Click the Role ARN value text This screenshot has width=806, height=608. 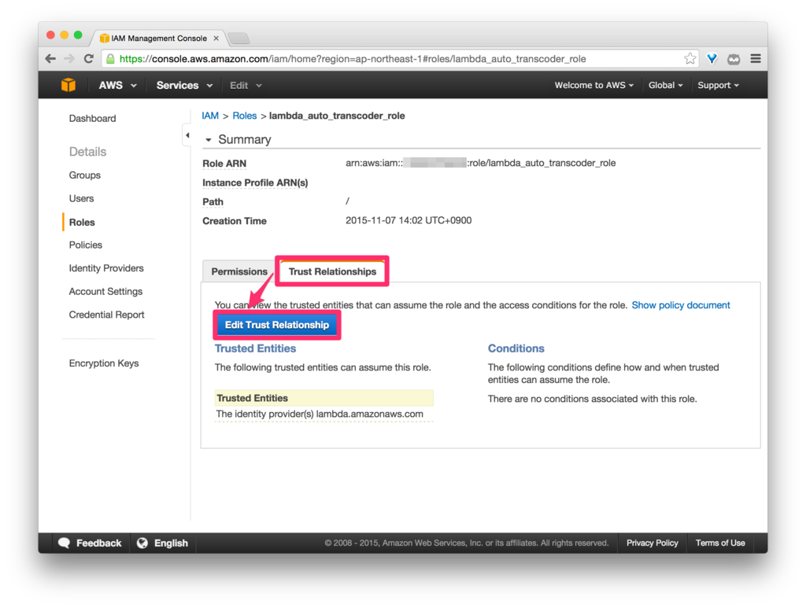[x=481, y=163]
